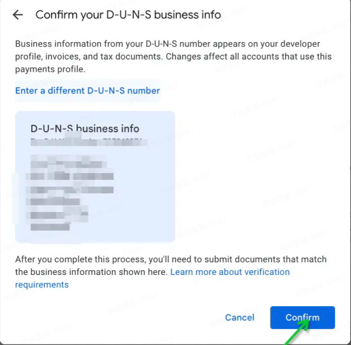Click the Cancel button

(x=240, y=317)
